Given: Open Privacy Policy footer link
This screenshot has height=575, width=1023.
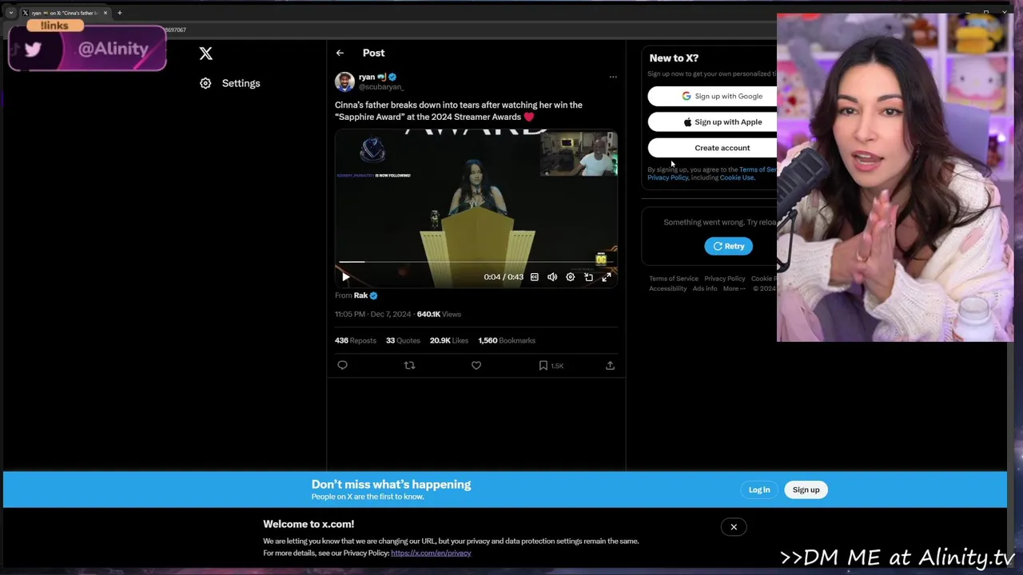Looking at the screenshot, I should click(724, 279).
